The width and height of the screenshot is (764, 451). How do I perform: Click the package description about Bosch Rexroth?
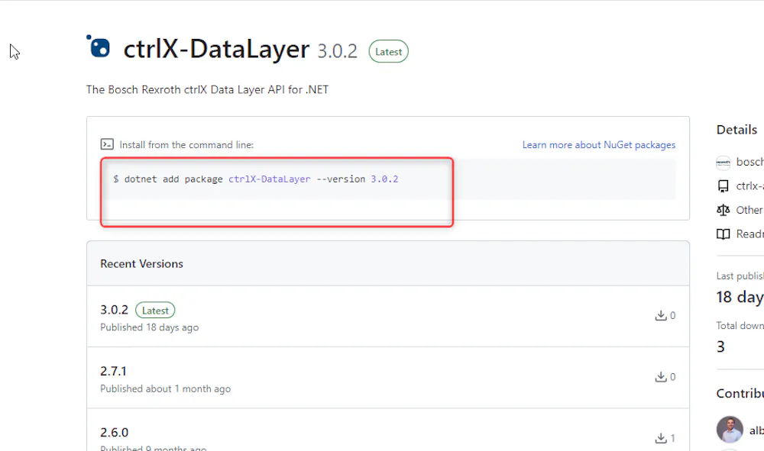208,89
